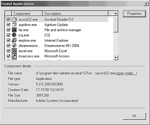Click the Microsoft Access description

pos(57,56)
